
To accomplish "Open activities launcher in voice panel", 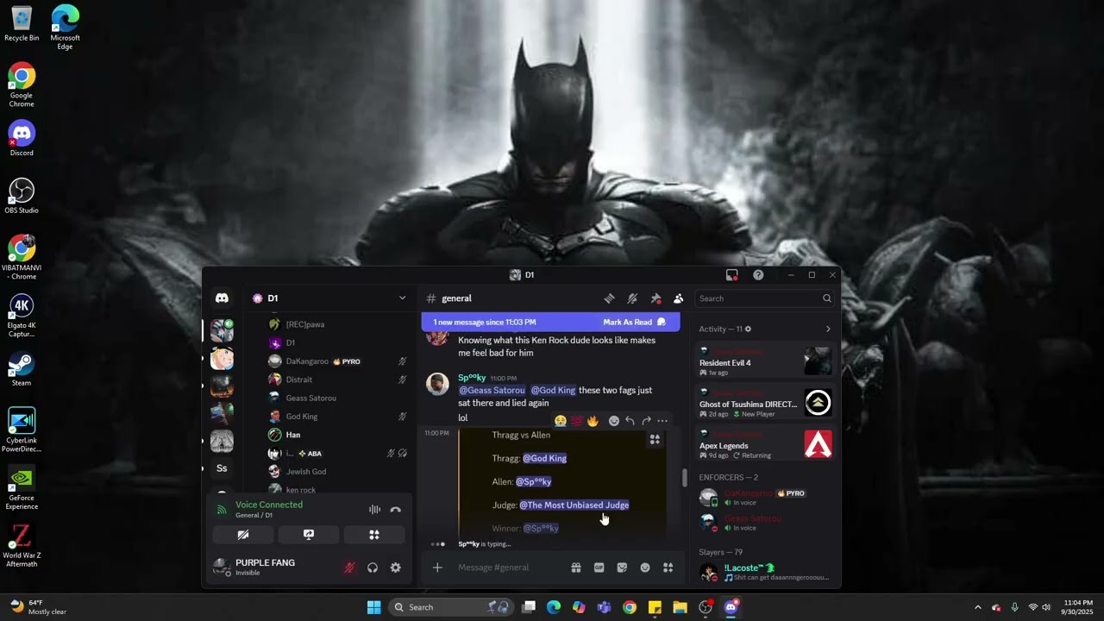I will (x=374, y=535).
